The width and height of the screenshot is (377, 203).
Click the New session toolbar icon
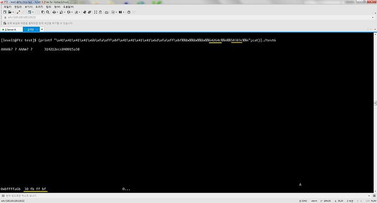coord(5,12)
